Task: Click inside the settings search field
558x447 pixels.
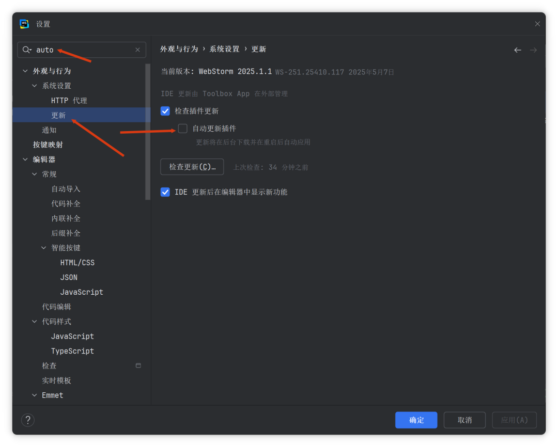Action: [82, 50]
